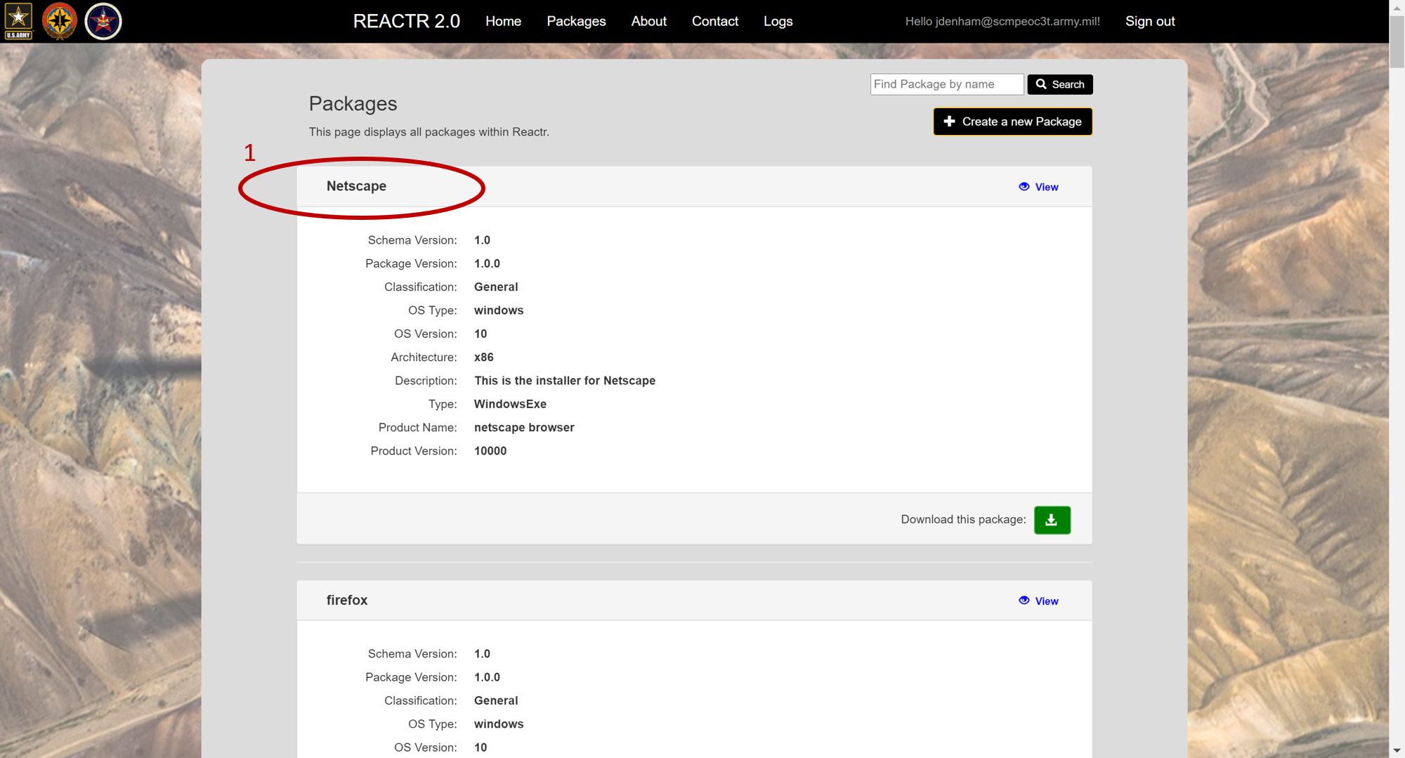Download the Netscape package
This screenshot has width=1405, height=758.
(1052, 520)
